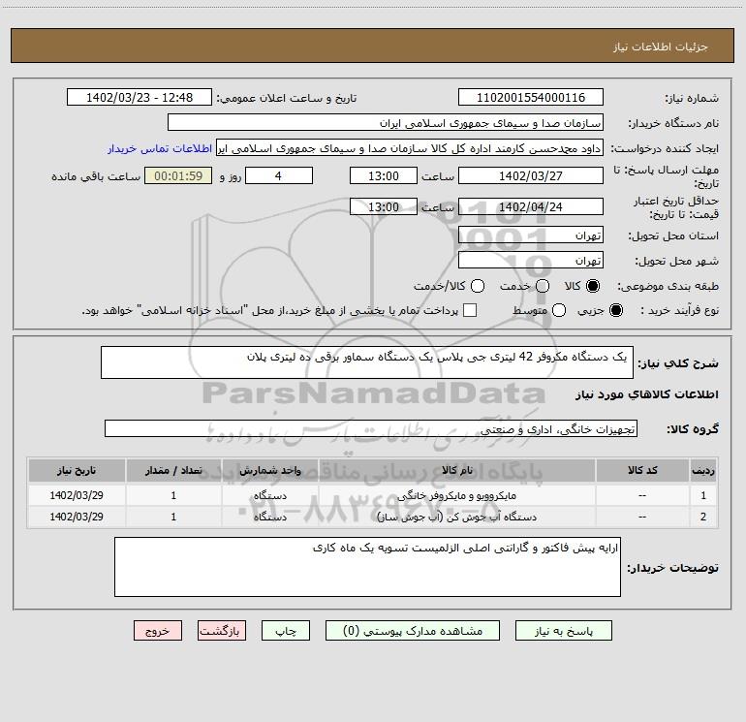This screenshot has height=722, width=746.
Task: Click the unit دستگاه in row 1
Action: click(269, 495)
